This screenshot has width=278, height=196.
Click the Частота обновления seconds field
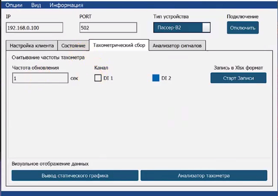tap(40, 78)
